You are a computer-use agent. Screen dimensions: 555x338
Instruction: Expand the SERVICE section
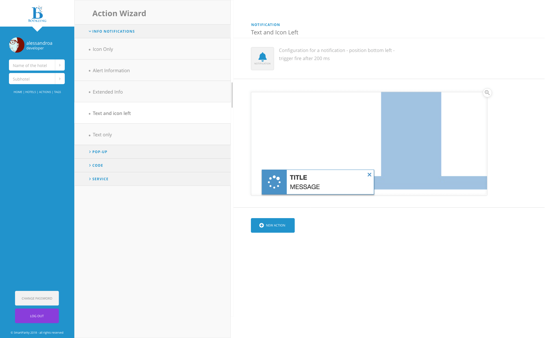pyautogui.click(x=101, y=179)
